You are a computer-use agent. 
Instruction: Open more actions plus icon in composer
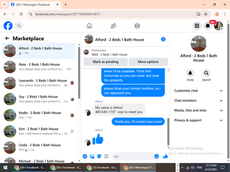point(85,156)
